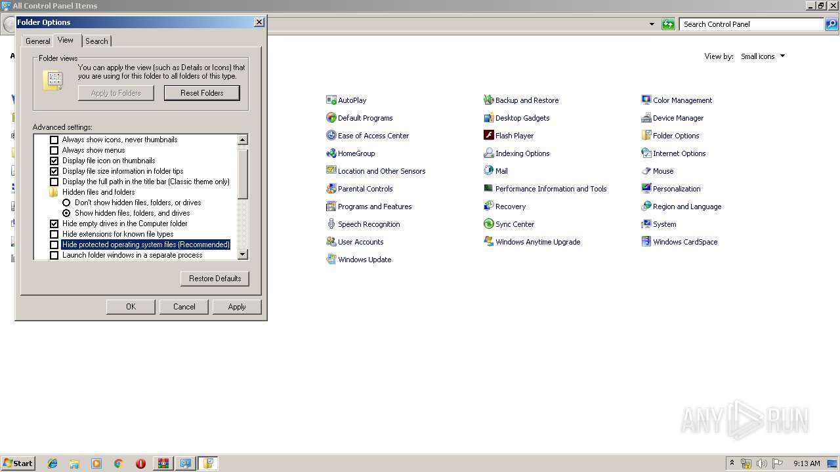Open the Recovery icon
Image resolution: width=840 pixels, height=472 pixels.
pos(488,206)
